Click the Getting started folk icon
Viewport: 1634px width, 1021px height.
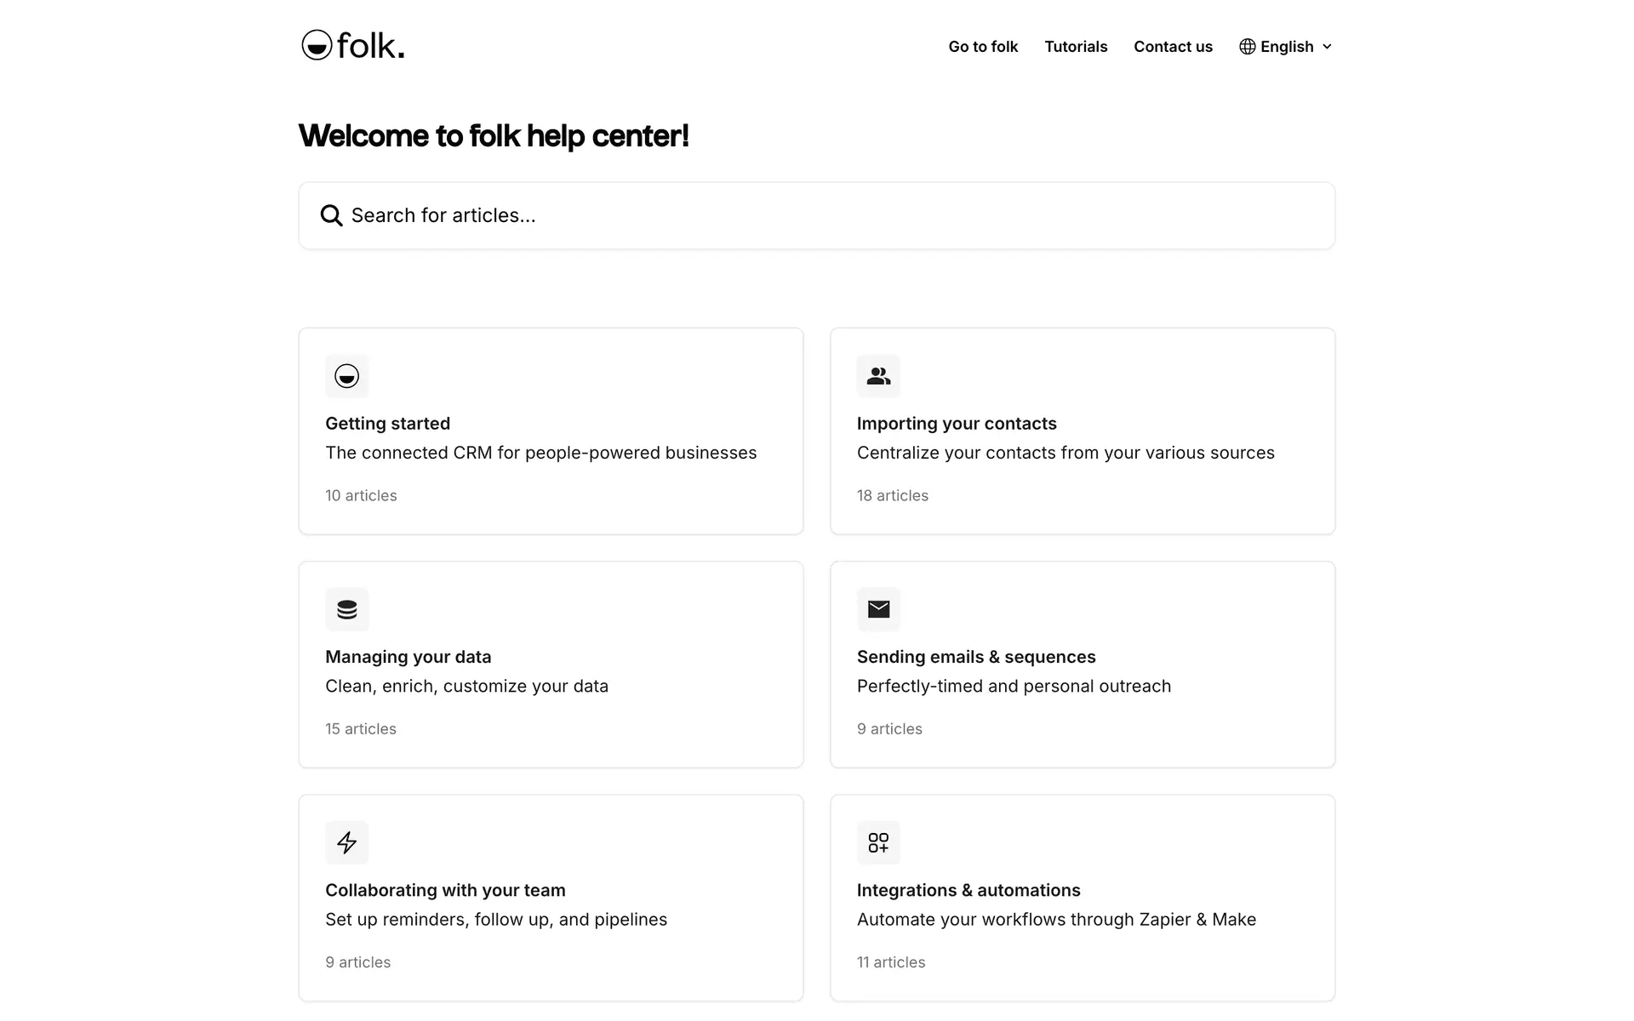346,376
